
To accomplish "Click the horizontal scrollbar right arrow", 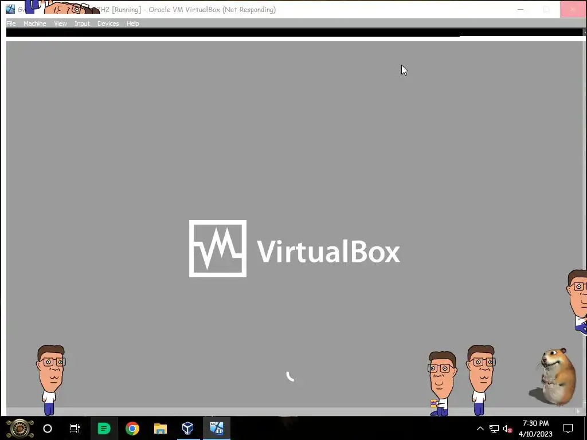I will pyautogui.click(x=578, y=411).
